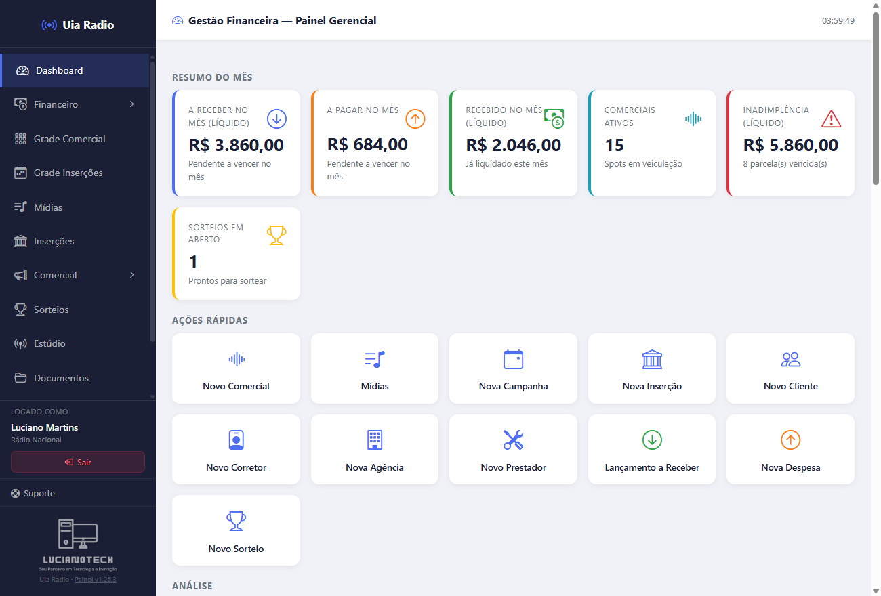Viewport: 881px width, 596px height.
Task: Click the Nova Despesa quick action label
Action: [790, 467]
